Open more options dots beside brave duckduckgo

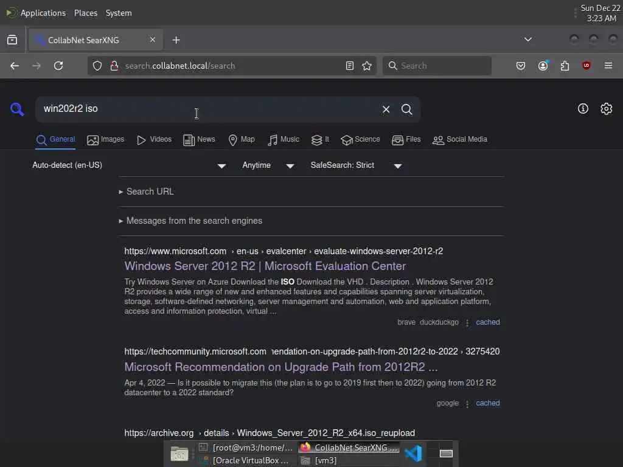(x=467, y=323)
